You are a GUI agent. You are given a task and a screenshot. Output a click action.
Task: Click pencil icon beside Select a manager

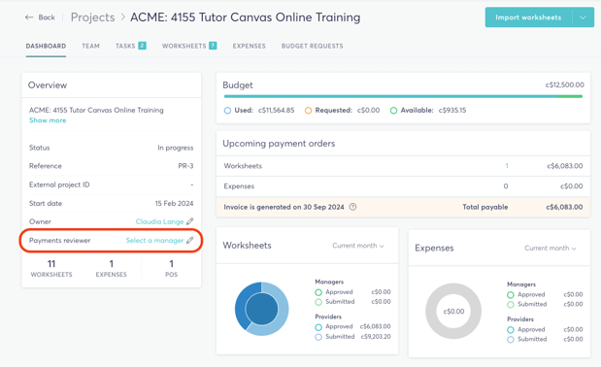[190, 240]
